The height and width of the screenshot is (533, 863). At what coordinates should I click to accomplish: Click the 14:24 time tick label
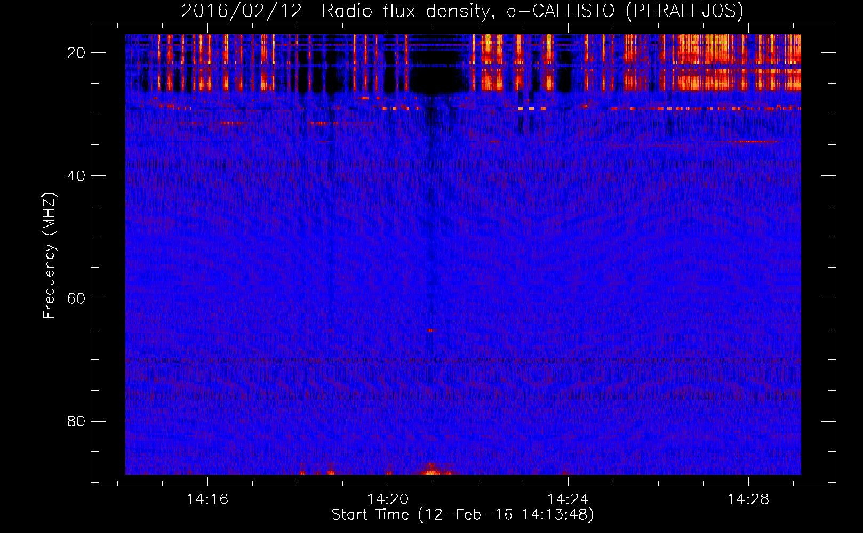tap(568, 499)
